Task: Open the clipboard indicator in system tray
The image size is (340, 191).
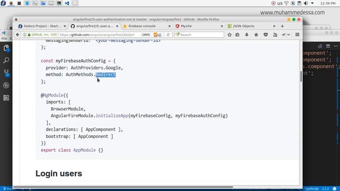Action: point(299,3)
